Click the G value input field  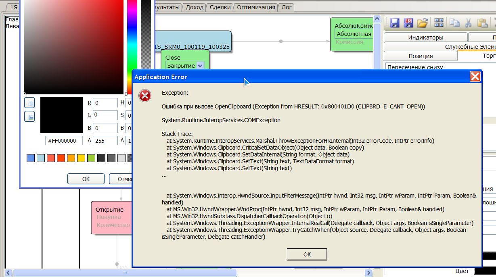(105, 115)
